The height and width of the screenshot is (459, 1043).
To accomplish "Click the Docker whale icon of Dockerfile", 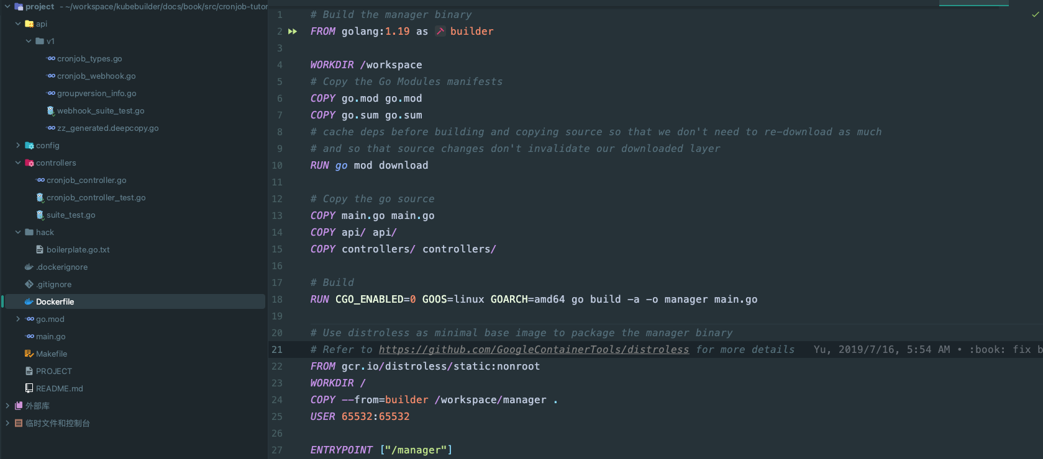I will tap(29, 301).
